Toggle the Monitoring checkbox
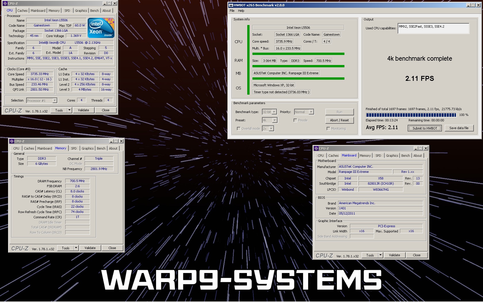This screenshot has height=302, width=483. pos(328,129)
